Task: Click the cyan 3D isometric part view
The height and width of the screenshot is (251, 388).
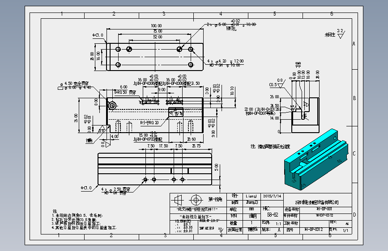Action: coord(316,159)
